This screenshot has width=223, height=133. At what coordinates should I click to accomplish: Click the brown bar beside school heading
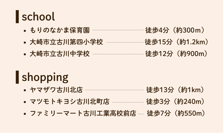(x=17, y=17)
